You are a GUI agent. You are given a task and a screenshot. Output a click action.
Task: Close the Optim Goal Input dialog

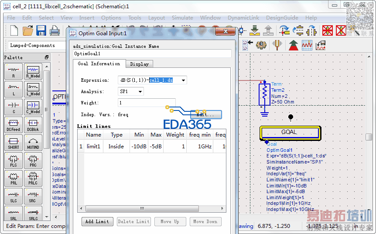pos(225,31)
